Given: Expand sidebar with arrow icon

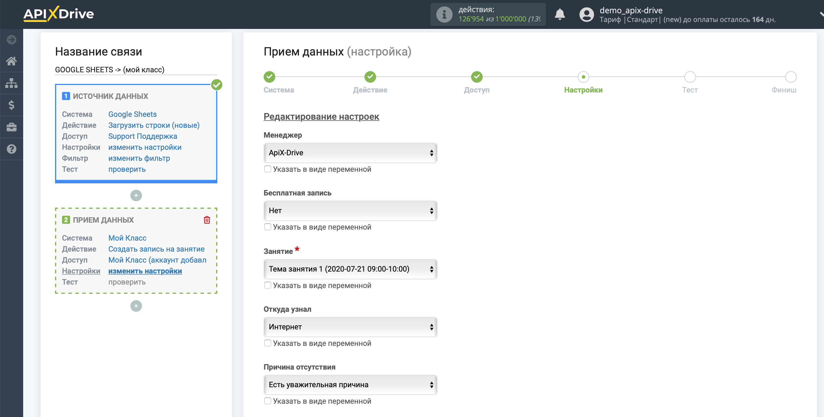Looking at the screenshot, I should 12,40.
